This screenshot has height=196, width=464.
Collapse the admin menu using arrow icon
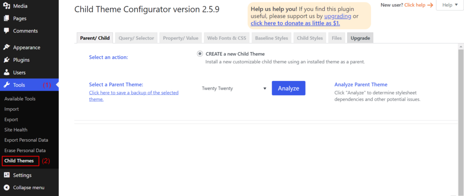coord(6,187)
